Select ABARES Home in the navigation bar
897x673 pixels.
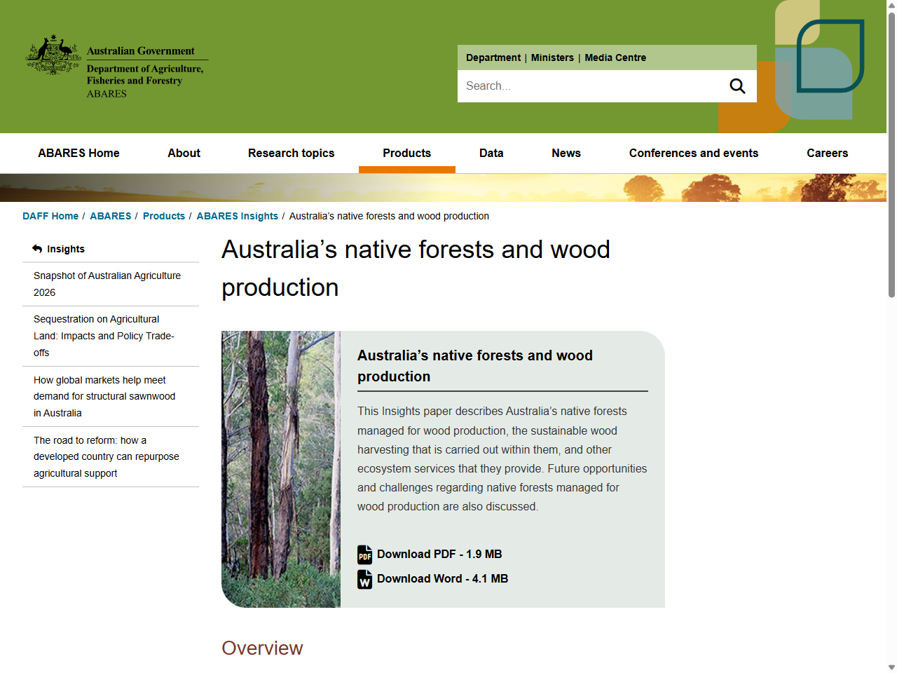(78, 153)
